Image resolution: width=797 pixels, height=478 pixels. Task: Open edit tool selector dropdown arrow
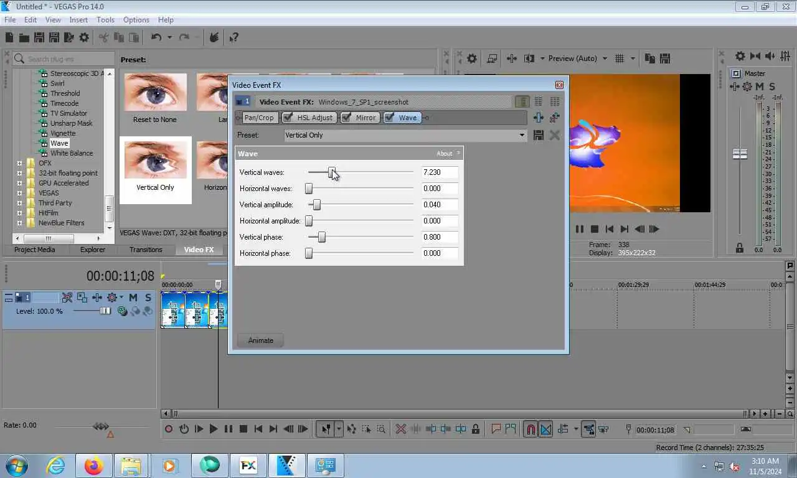tap(339, 429)
